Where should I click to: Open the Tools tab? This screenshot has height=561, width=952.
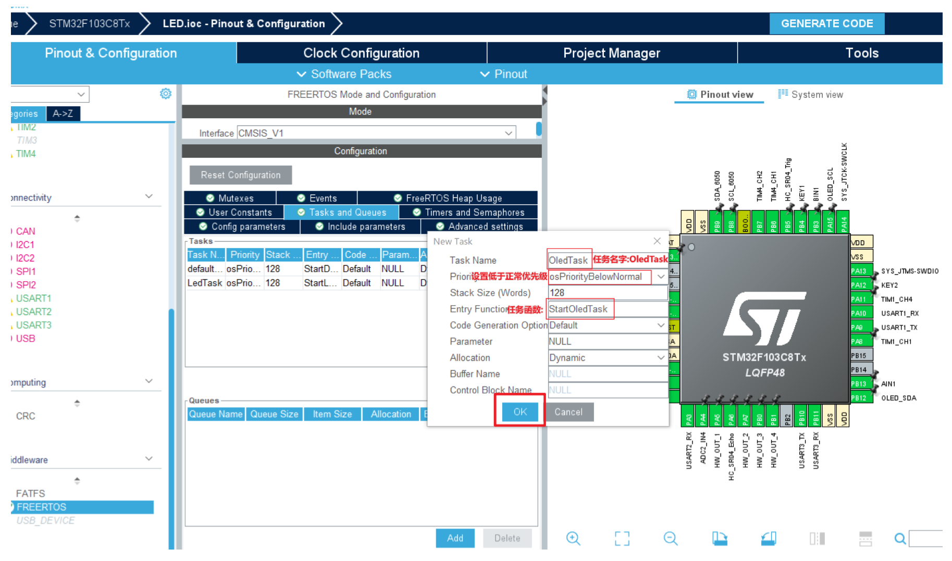861,53
